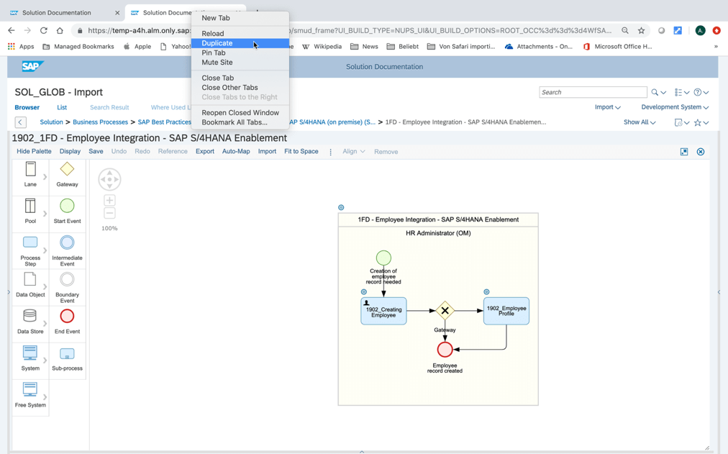Switch to the Browser tab
728x454 pixels.
tap(27, 107)
